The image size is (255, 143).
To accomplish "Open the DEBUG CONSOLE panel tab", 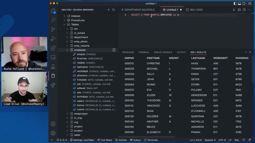I will 163,52.
